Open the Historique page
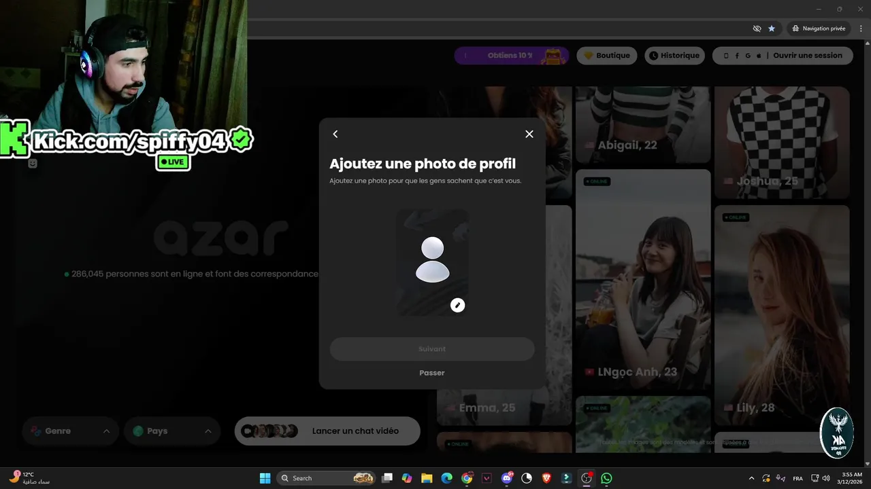871x489 pixels. tap(674, 56)
